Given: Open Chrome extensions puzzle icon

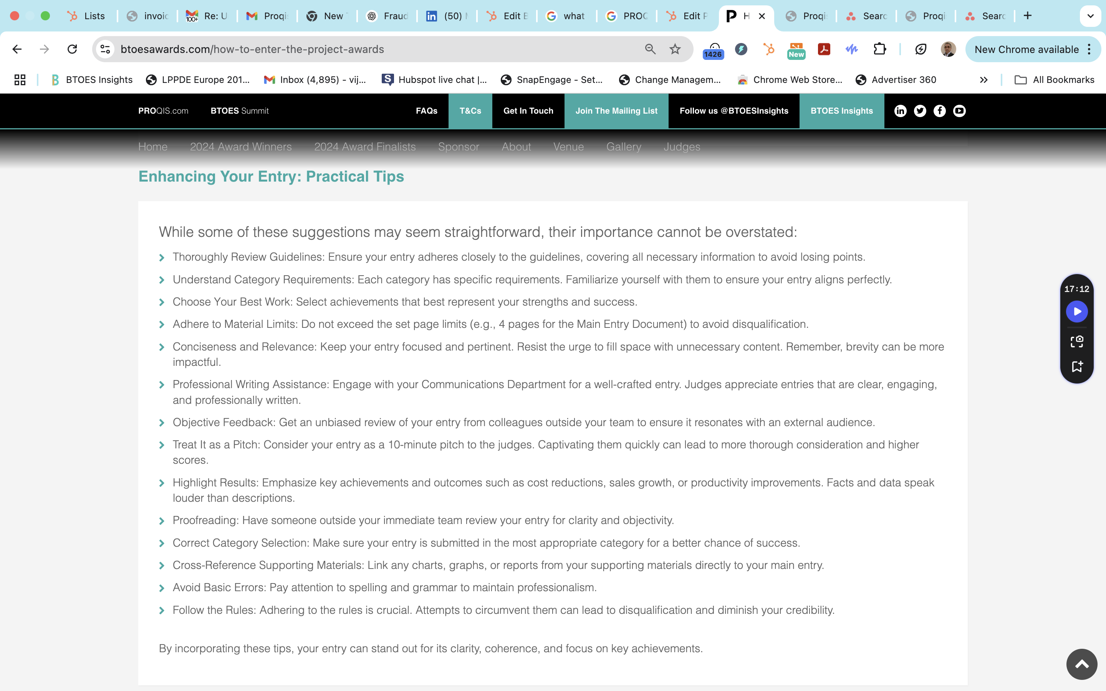Looking at the screenshot, I should [x=879, y=50].
